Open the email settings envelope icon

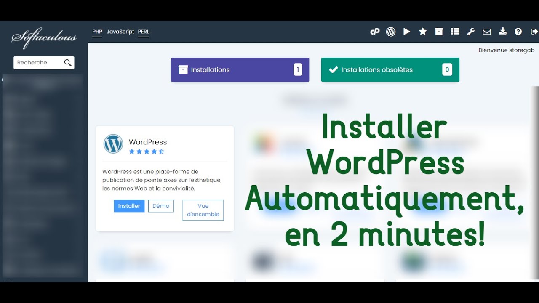click(487, 32)
